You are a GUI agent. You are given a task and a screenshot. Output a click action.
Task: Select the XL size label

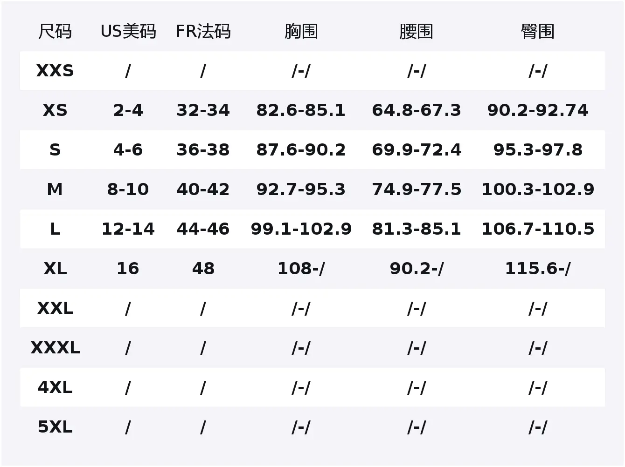[x=55, y=269]
